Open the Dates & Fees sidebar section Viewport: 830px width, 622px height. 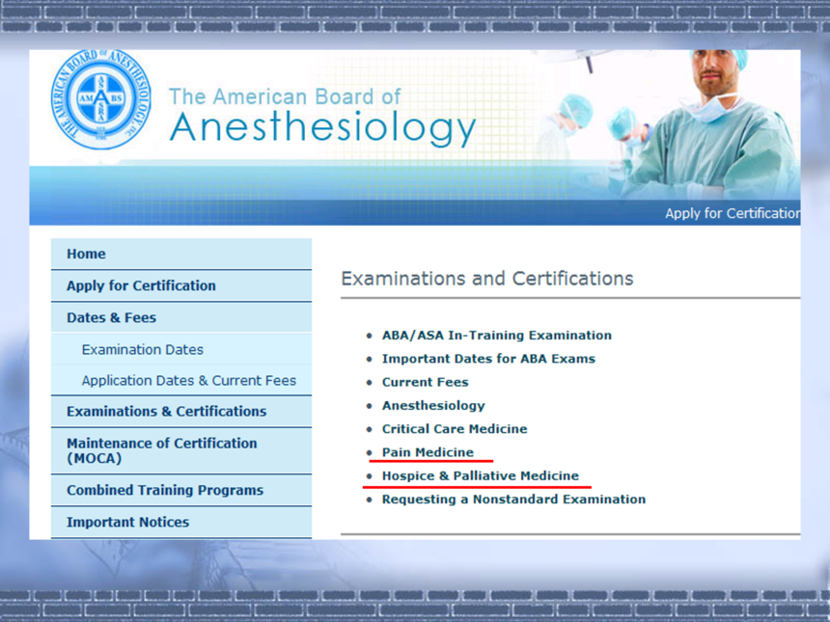(111, 317)
